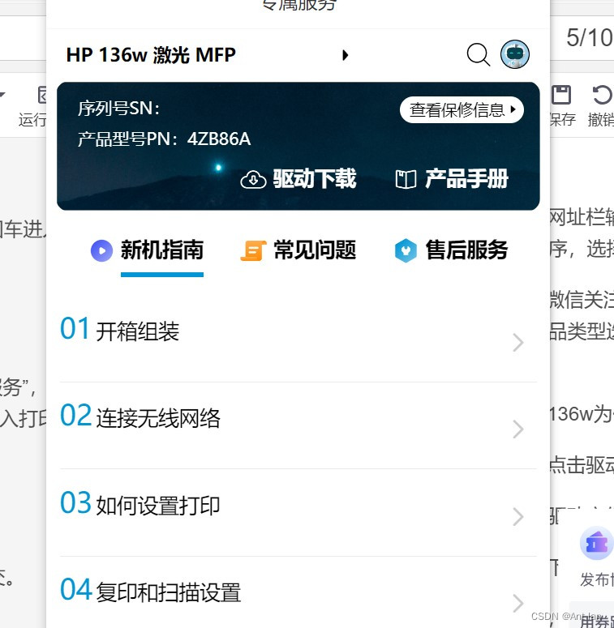614x628 pixels.
Task: Click the blue hexagon icon beside 售后服务
Action: 406,250
